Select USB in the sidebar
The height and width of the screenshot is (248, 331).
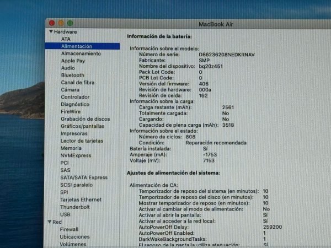(x=65, y=214)
